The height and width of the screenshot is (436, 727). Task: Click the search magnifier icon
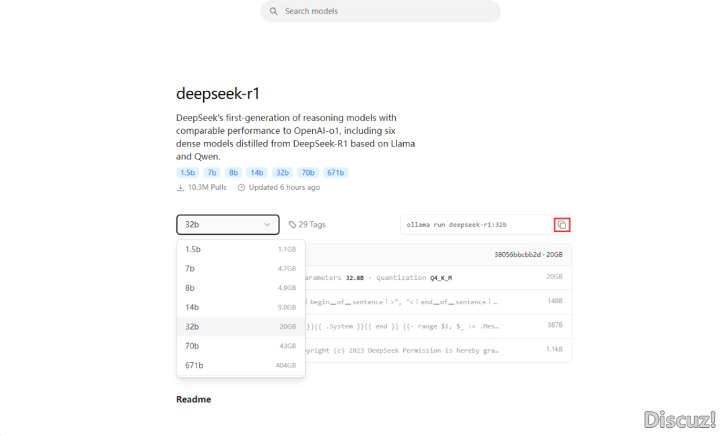(274, 11)
